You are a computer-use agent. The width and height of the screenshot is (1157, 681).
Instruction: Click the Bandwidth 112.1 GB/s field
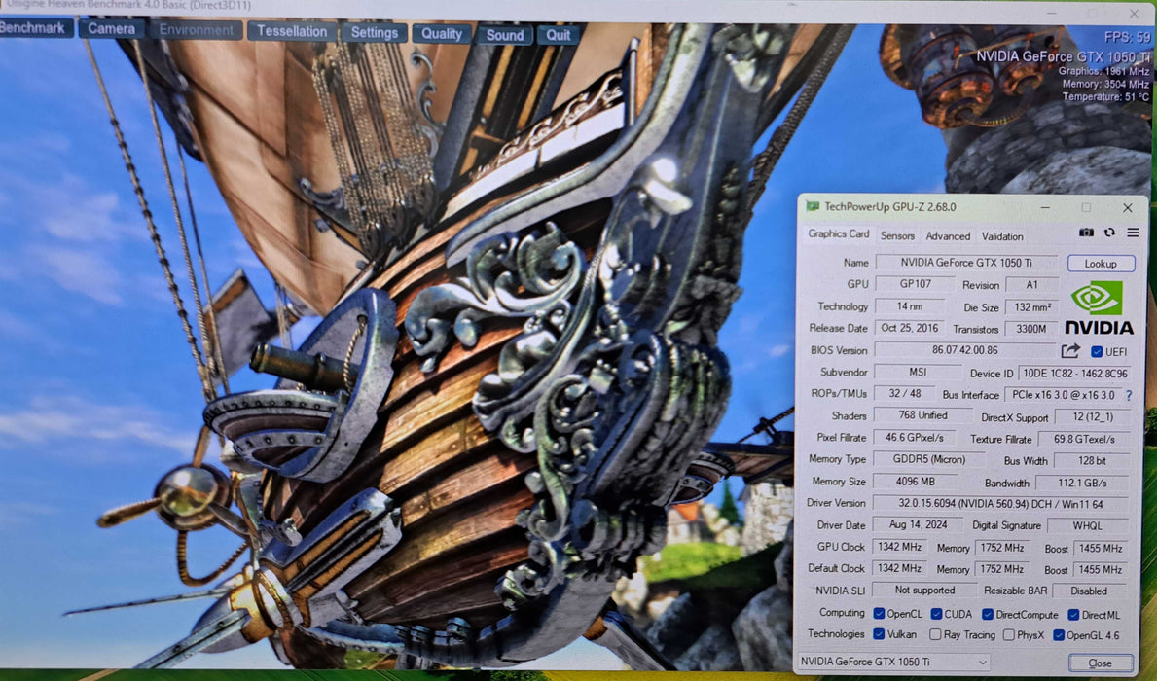click(1082, 483)
